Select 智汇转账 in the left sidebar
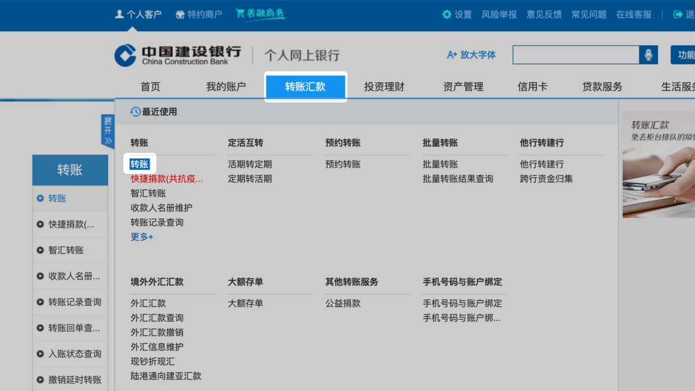This screenshot has height=391, width=695. pos(66,250)
